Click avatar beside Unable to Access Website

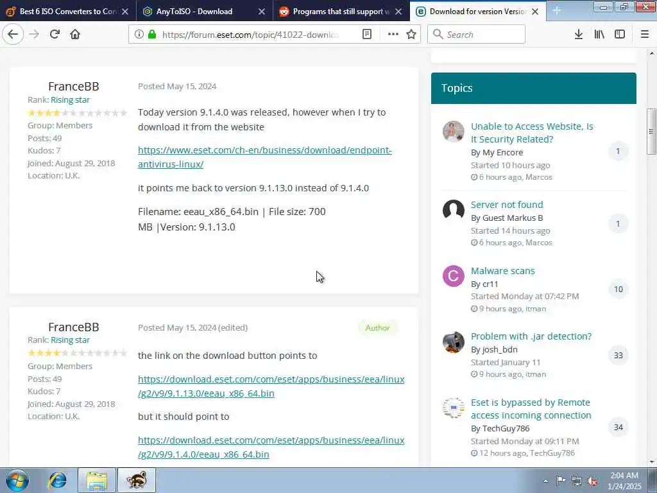tap(454, 132)
